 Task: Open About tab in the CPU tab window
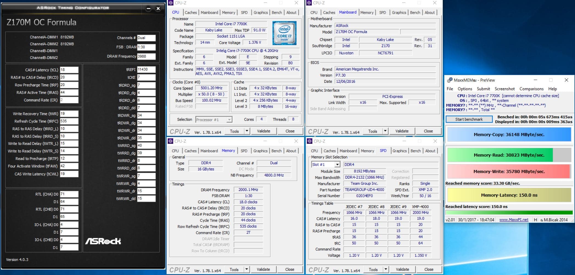(x=291, y=13)
